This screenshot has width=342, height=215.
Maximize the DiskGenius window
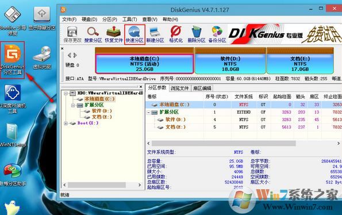(321, 9)
